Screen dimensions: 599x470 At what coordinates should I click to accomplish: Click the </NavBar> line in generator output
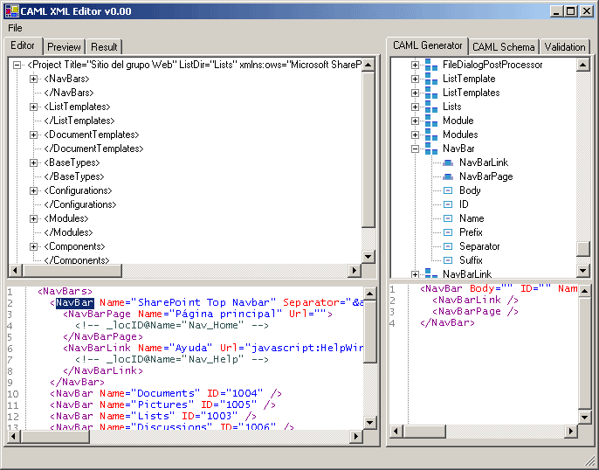447,323
